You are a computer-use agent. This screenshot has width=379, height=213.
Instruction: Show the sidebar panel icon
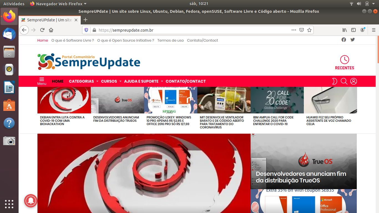click(353, 30)
